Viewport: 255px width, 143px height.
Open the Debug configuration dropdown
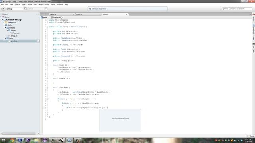coord(16,9)
